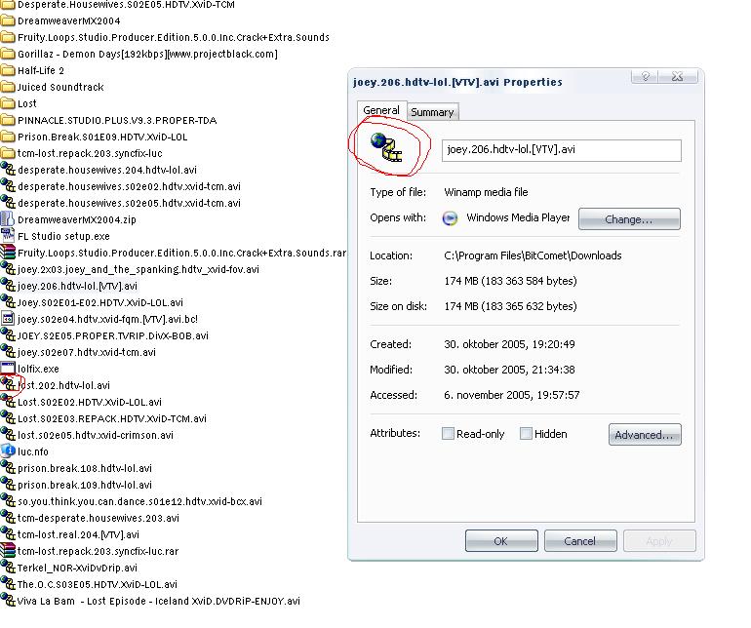The height and width of the screenshot is (628, 751).
Task: Click the installer icon of FL Studio setup.exe
Action: 8,236
